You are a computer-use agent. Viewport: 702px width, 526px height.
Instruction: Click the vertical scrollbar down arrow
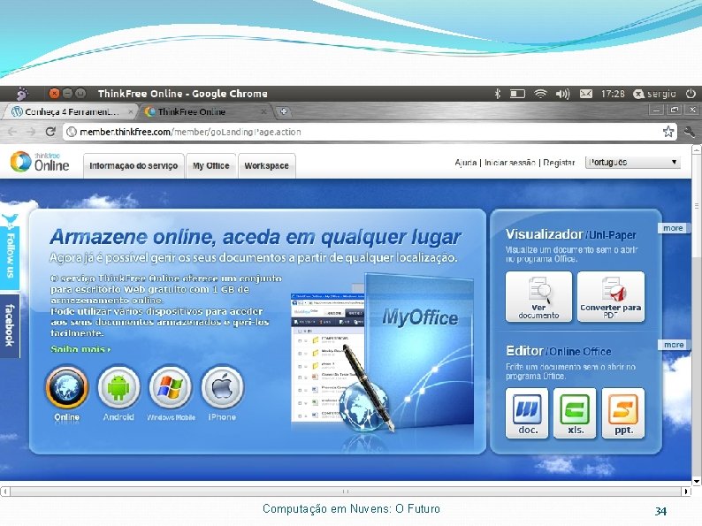point(697,481)
